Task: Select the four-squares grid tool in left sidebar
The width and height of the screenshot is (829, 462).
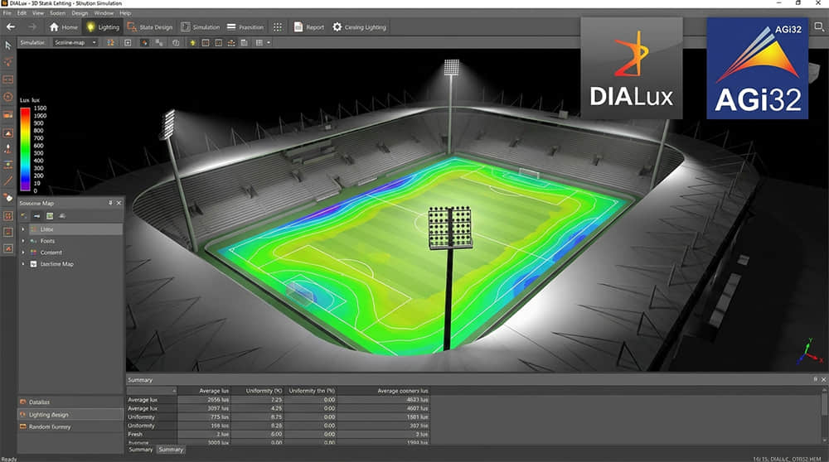Action: click(x=8, y=215)
